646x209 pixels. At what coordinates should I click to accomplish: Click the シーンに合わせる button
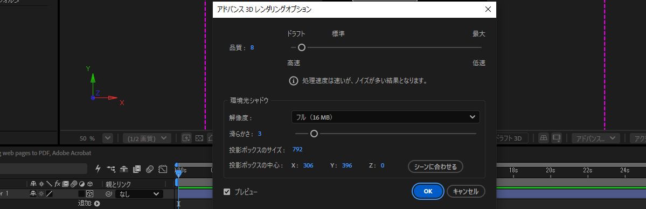tap(435, 166)
